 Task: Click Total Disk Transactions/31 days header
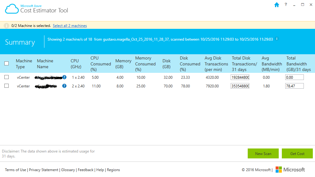[x=245, y=64]
